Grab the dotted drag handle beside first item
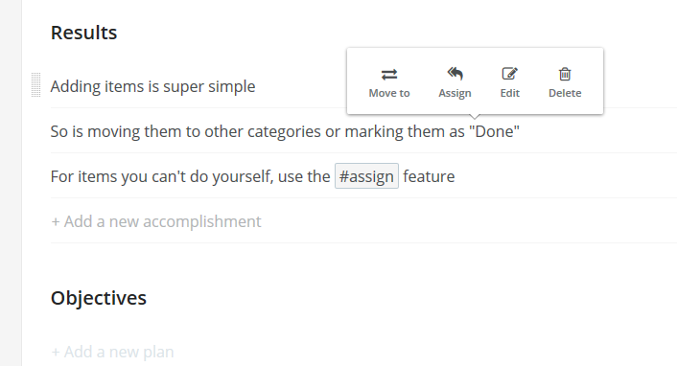Screen dimensions: 677x366 pyautogui.click(x=35, y=85)
